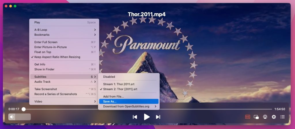
Task: Select Stream 2: Thor [2011].srt subtitle
Action: 129,89
